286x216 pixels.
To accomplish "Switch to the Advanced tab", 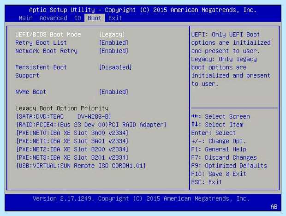I will coord(53,18).
